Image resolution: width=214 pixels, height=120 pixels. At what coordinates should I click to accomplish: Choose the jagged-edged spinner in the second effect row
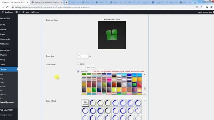pyautogui.click(x=123, y=111)
